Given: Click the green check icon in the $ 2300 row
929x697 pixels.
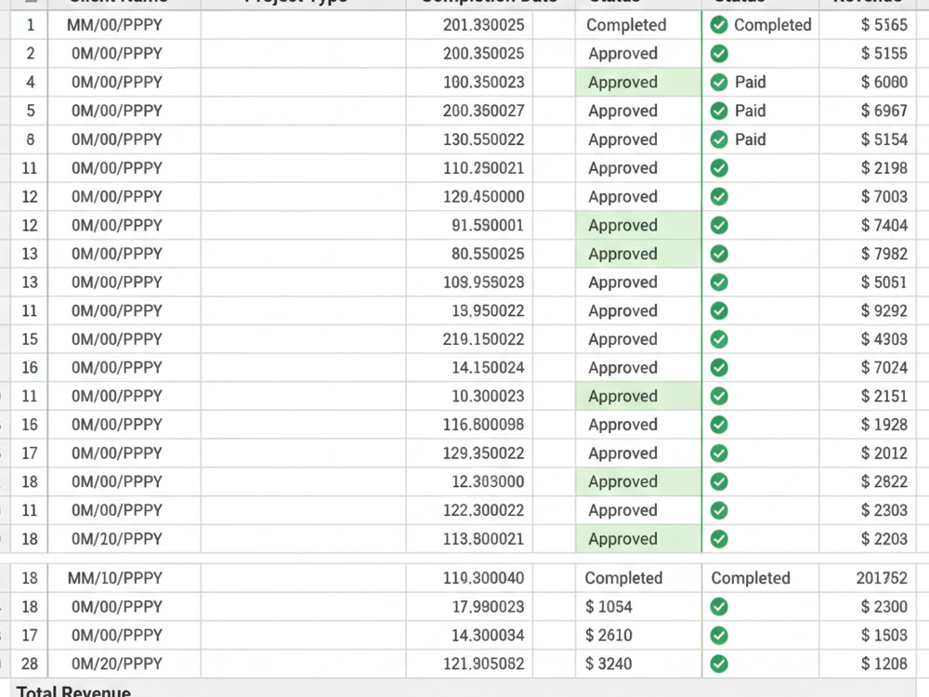Looking at the screenshot, I should pyautogui.click(x=719, y=607).
